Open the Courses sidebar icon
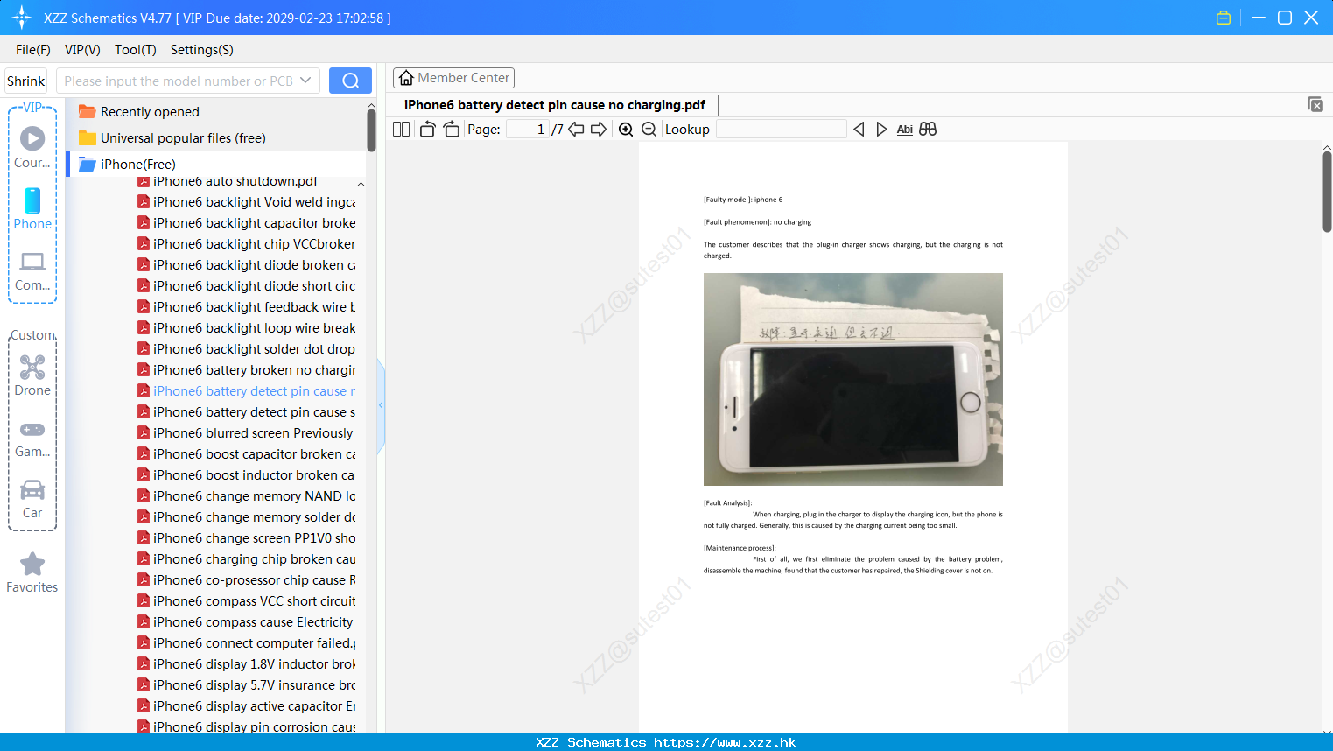The height and width of the screenshot is (751, 1333). [x=32, y=147]
